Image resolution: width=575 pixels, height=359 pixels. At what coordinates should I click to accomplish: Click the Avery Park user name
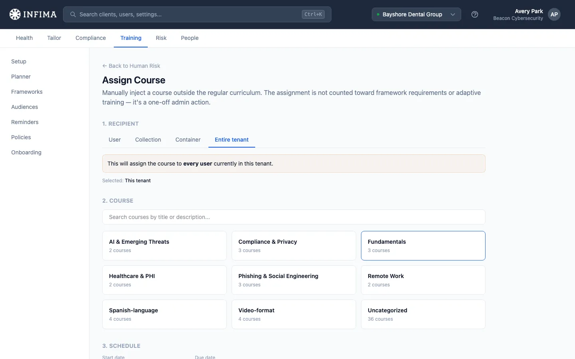coord(529,11)
